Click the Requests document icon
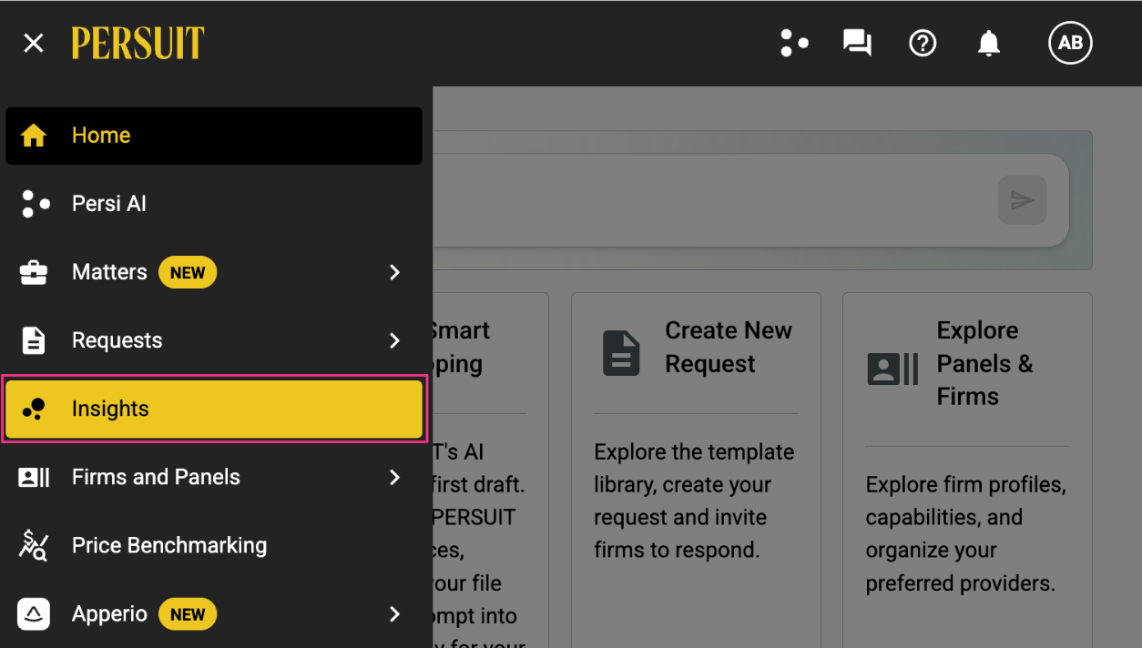This screenshot has height=648, width=1142. (34, 340)
